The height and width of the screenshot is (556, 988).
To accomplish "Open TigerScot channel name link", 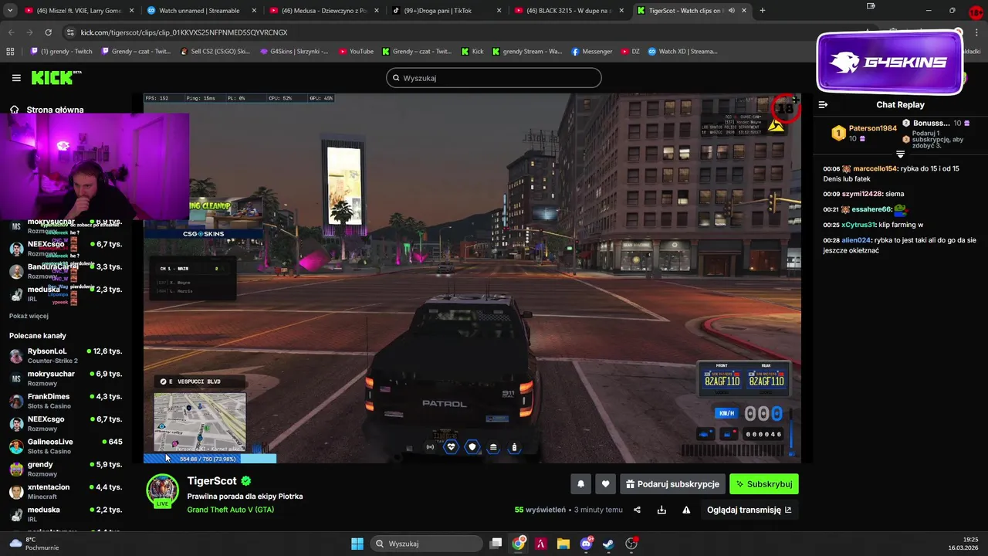I will tap(212, 481).
